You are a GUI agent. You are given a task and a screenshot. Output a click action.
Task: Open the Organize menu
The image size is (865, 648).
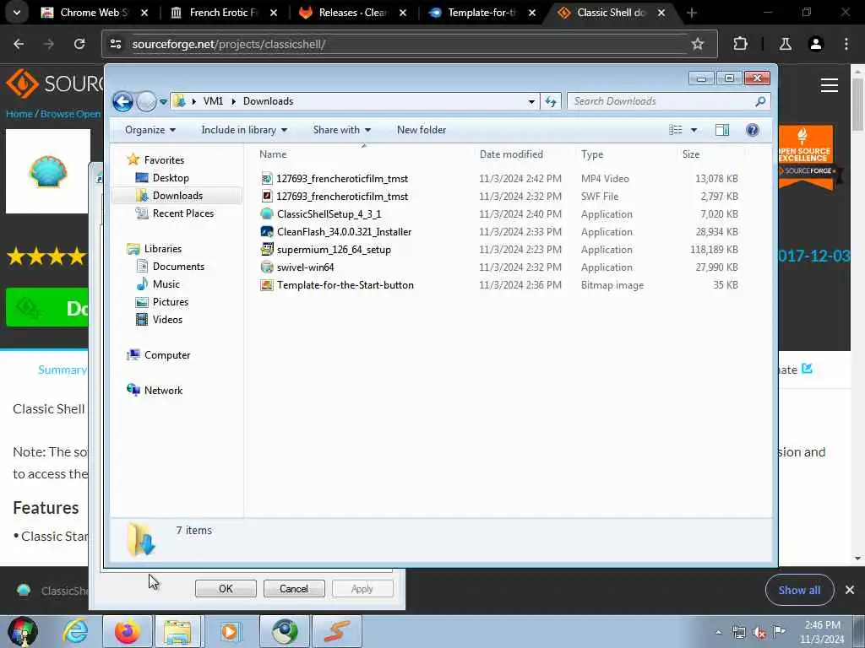tap(150, 129)
